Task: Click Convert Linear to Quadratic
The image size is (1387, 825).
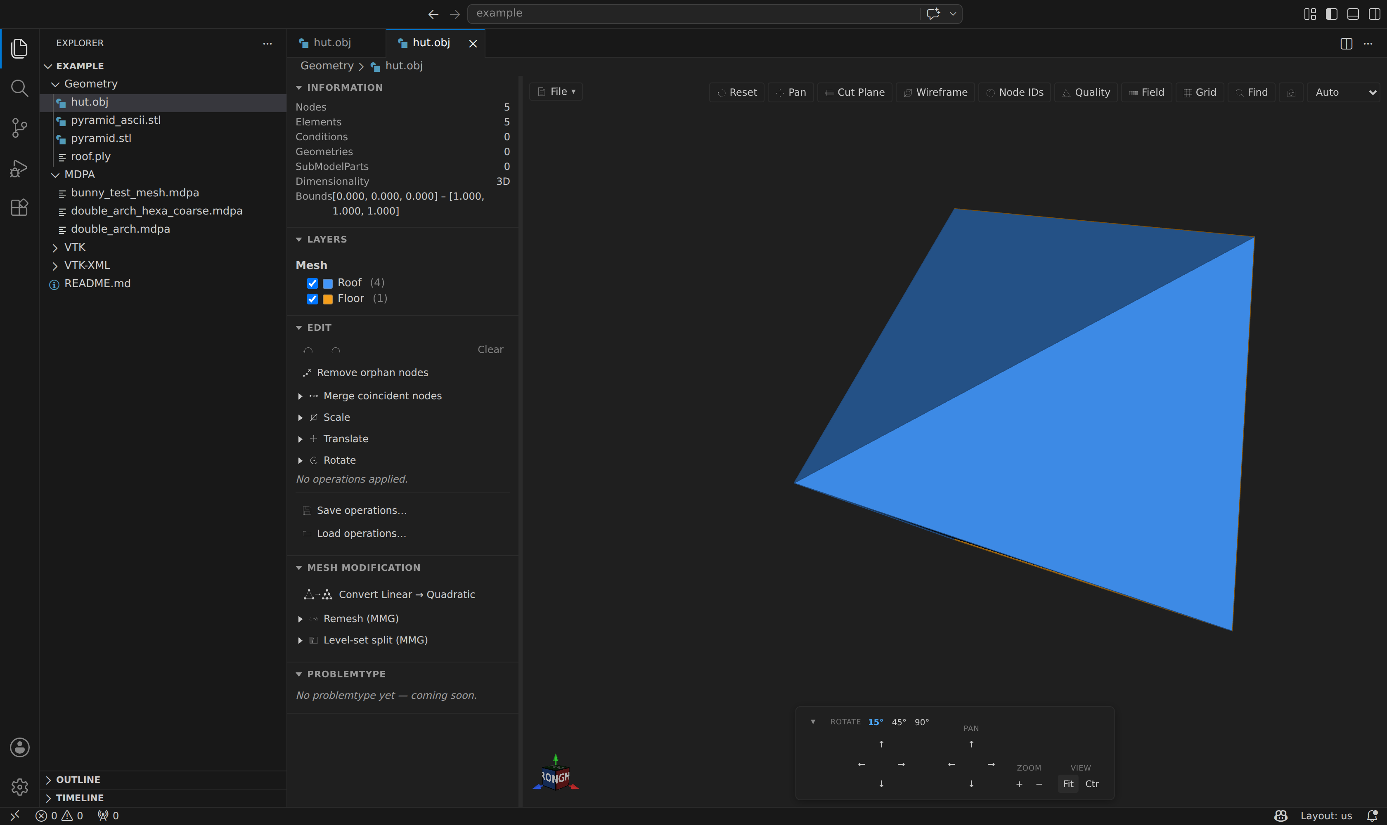Action: [389, 594]
